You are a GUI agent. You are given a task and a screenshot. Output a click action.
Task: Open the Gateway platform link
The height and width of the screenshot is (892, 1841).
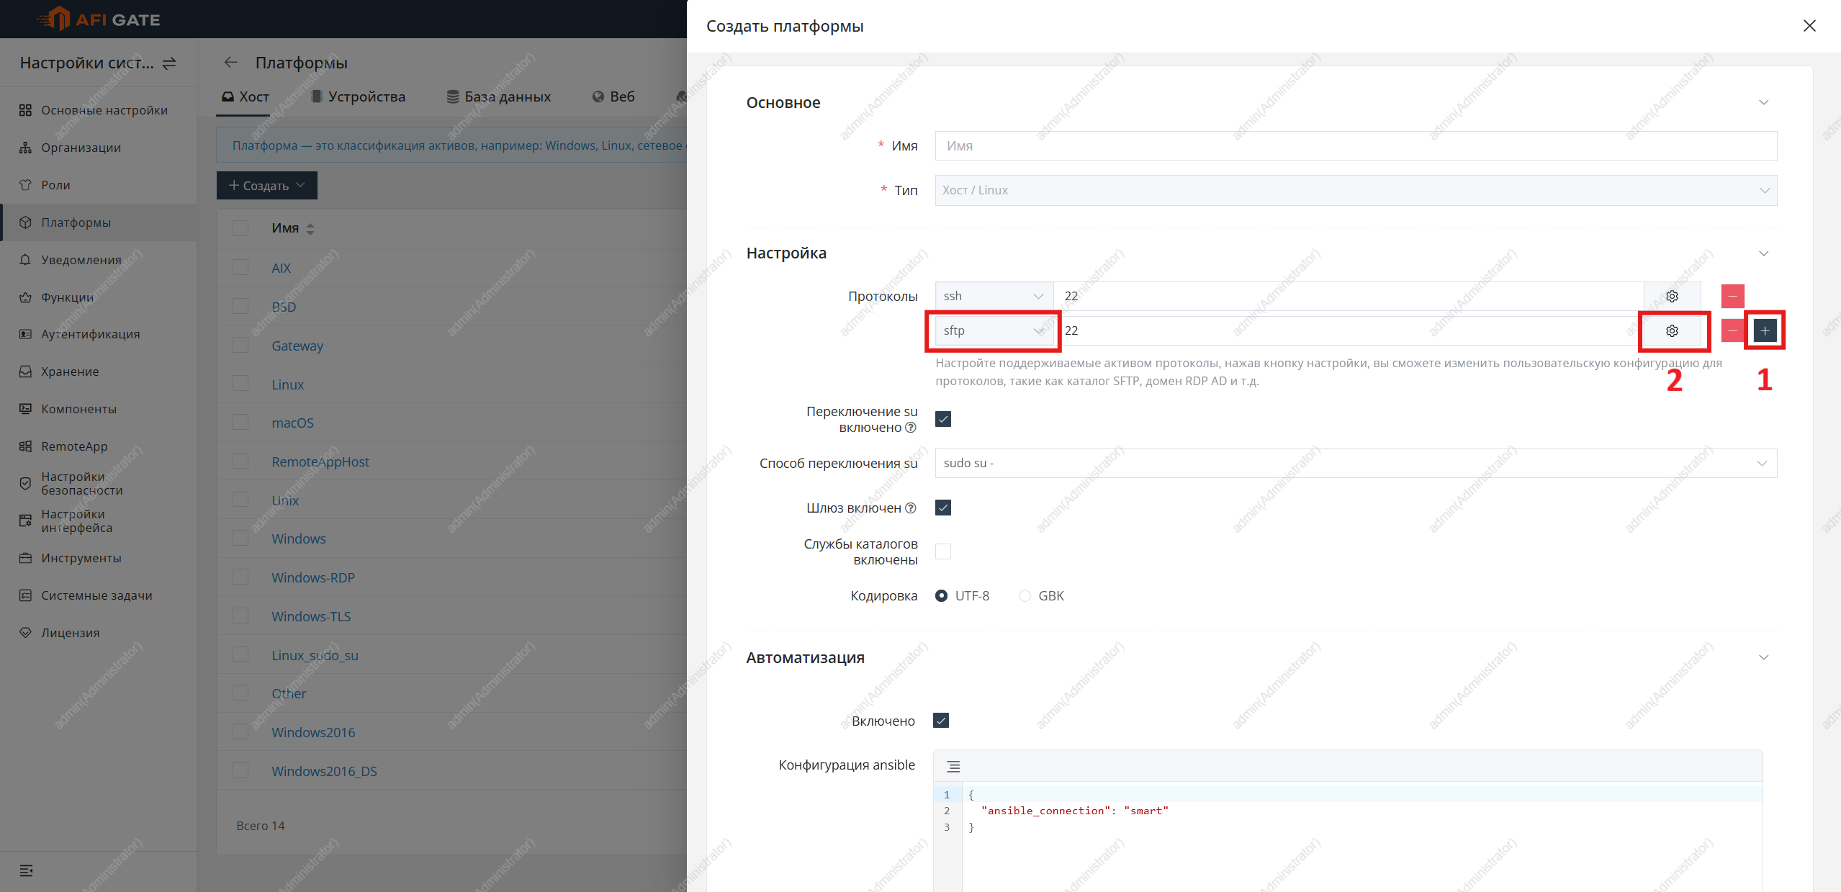297,346
